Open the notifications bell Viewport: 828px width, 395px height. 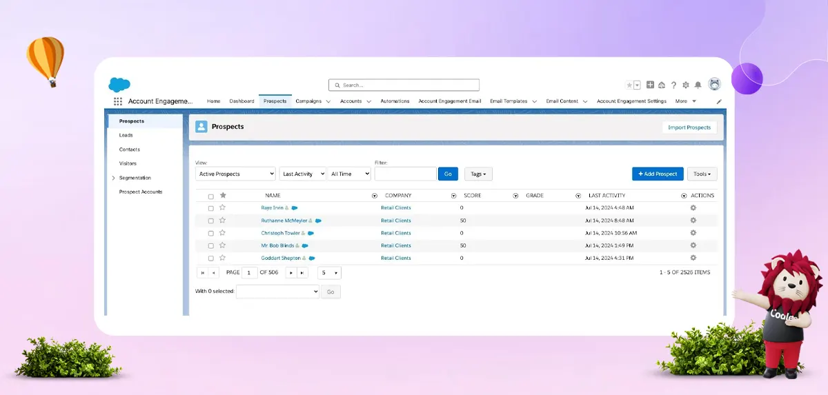coord(698,85)
